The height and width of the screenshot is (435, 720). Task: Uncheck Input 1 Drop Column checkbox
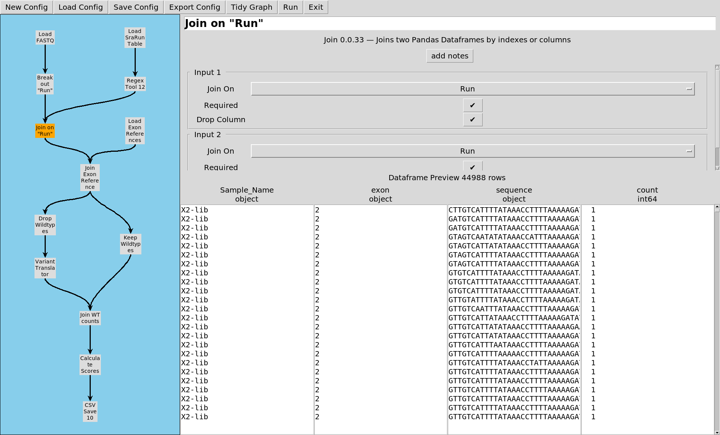(472, 120)
